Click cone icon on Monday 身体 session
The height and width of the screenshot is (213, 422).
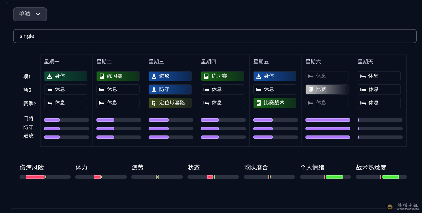click(49, 76)
